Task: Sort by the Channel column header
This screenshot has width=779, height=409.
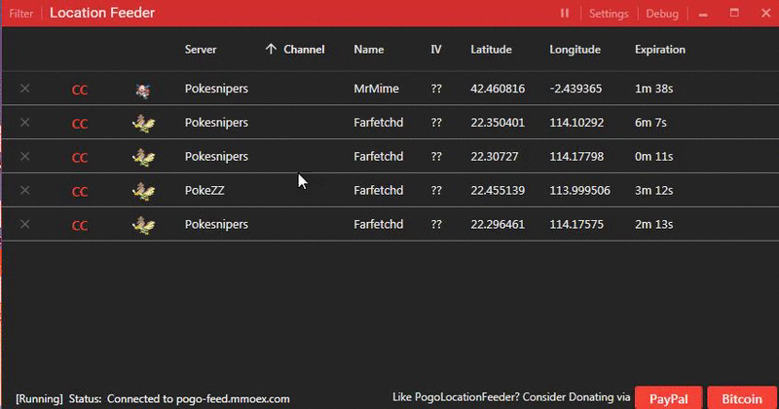Action: tap(304, 50)
